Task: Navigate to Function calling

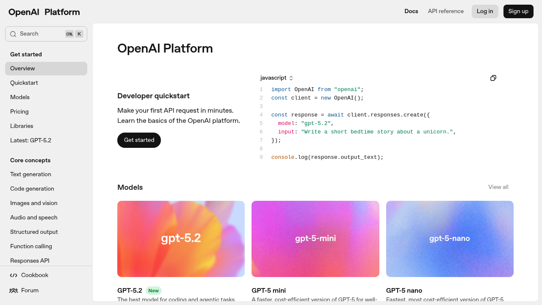Action: 31,246
